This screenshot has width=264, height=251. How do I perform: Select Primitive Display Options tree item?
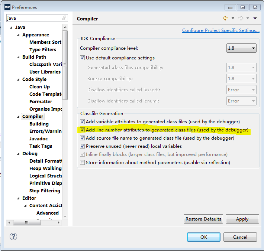45,183
